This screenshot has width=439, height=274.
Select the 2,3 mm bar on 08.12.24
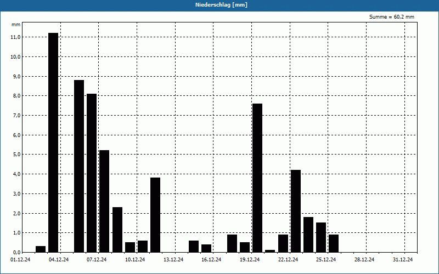pos(117,230)
